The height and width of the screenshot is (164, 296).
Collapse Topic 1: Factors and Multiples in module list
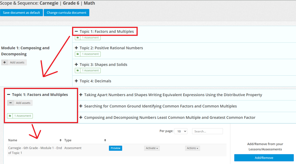click(76, 32)
